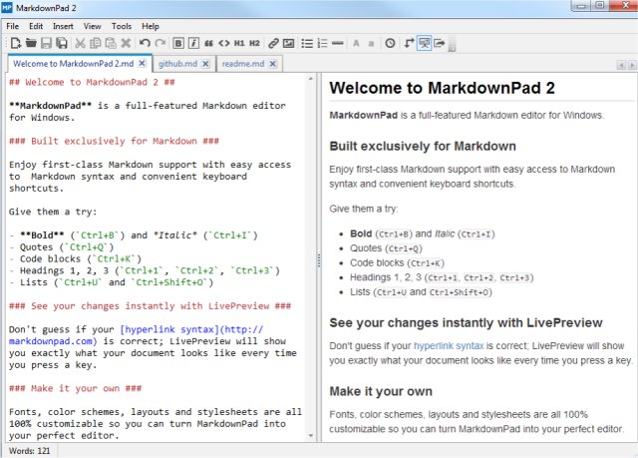Viewport: 638px width, 458px height.
Task: Insert a hyperlink with the link icon
Action: click(x=272, y=43)
